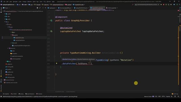Click the CRLF line separator in status bar
The image size is (181, 102).
pyautogui.click(x=159, y=96)
